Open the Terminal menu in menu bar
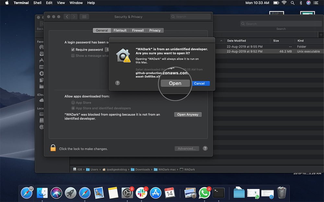 [x=21, y=3]
